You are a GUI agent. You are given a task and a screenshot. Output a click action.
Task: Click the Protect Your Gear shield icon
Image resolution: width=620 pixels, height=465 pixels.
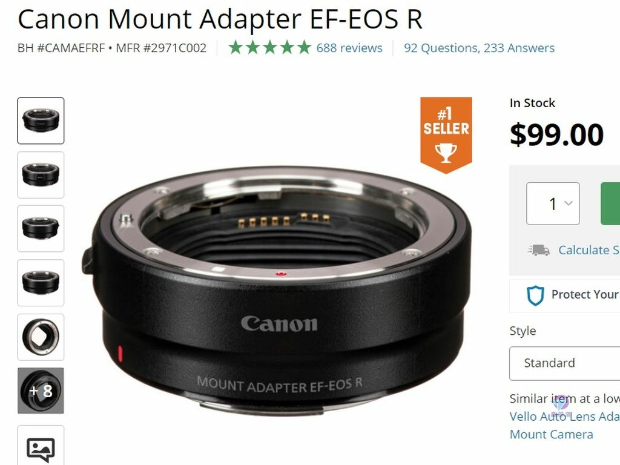(535, 295)
